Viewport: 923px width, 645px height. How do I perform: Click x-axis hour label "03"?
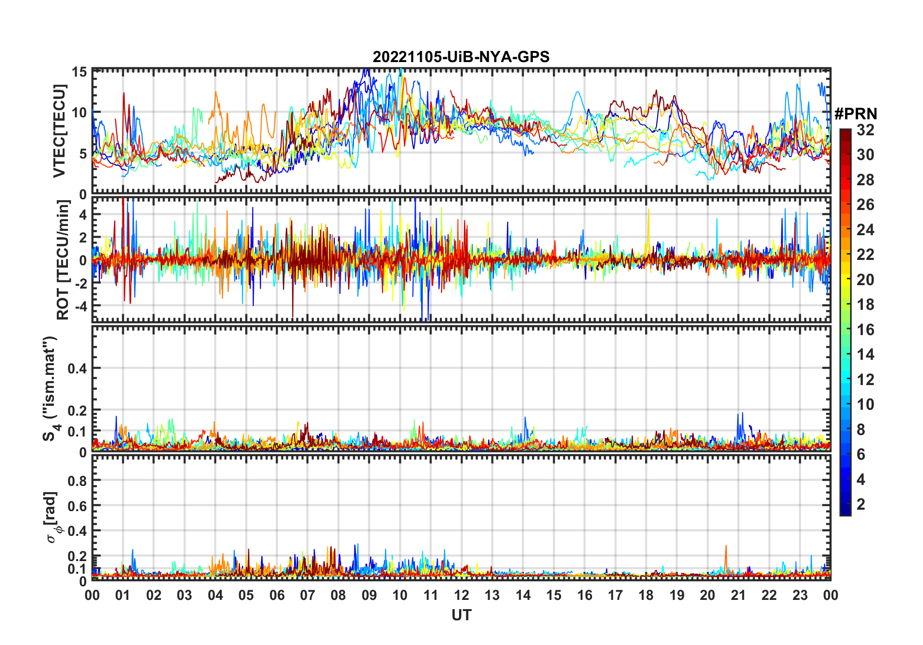(184, 595)
